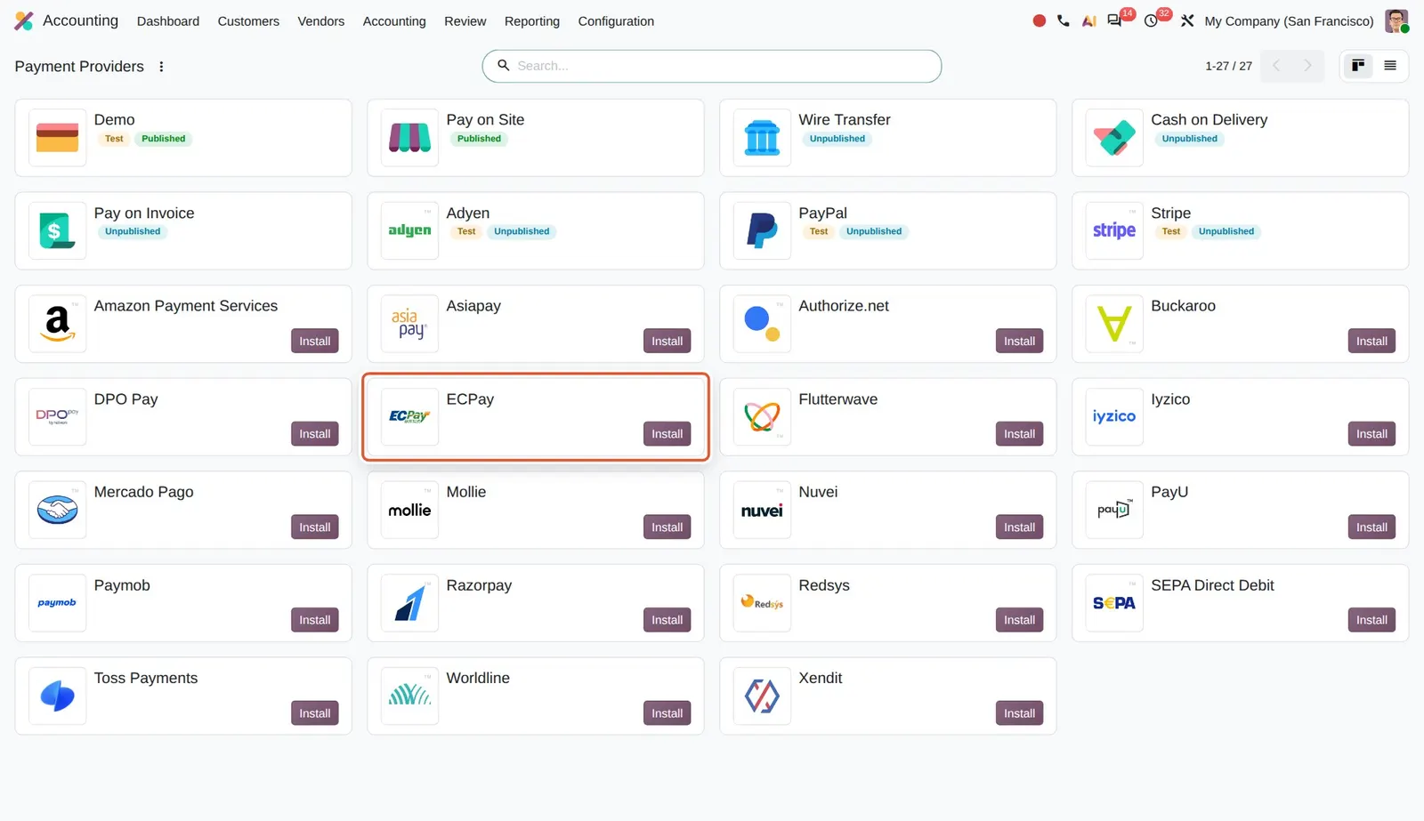1424x821 pixels.
Task: Install the Worldline provider
Action: click(x=667, y=713)
